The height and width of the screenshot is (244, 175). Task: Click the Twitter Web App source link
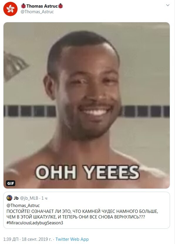(x=72, y=239)
